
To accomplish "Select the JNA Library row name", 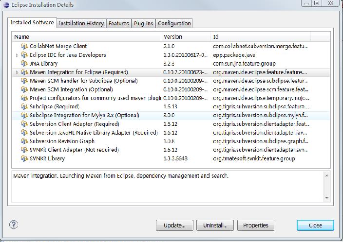I will (x=44, y=64).
